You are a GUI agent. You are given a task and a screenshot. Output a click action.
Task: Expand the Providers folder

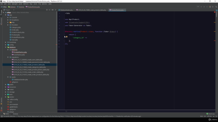8,25
